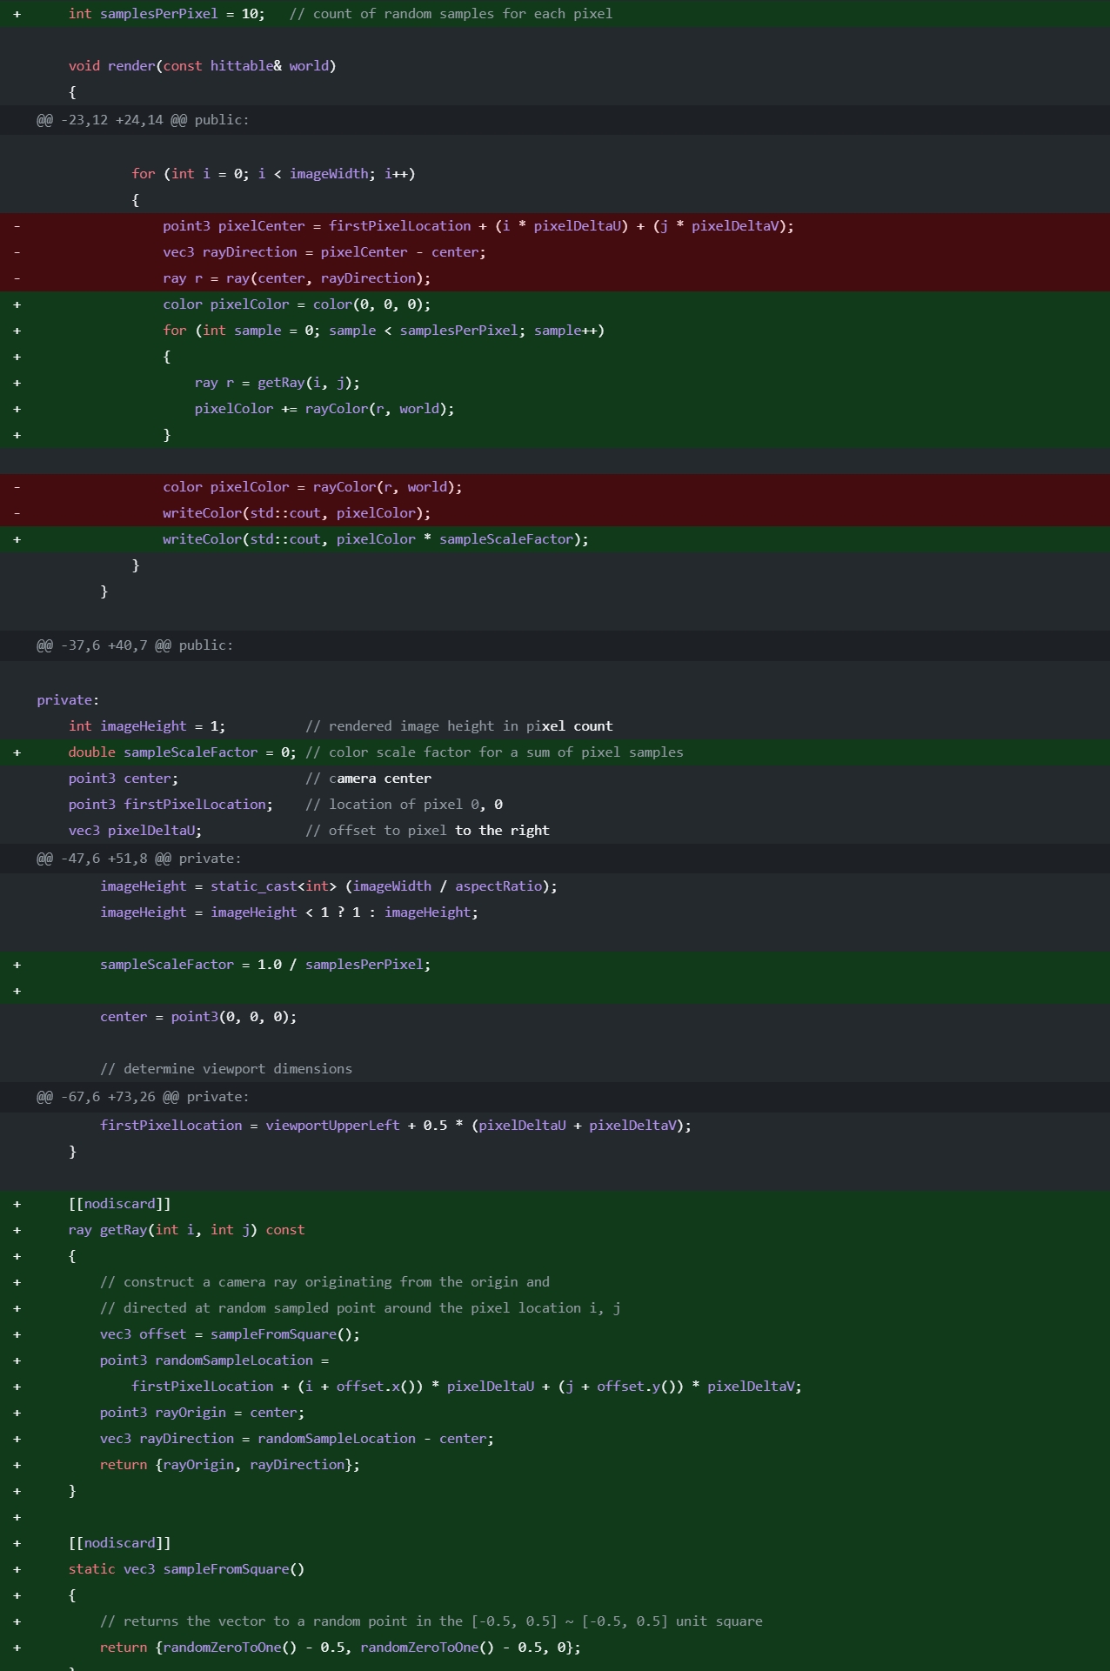
Task: Expand the "@@ -23,12 +24,14 @@ public:" hunk header
Action: click(x=555, y=120)
